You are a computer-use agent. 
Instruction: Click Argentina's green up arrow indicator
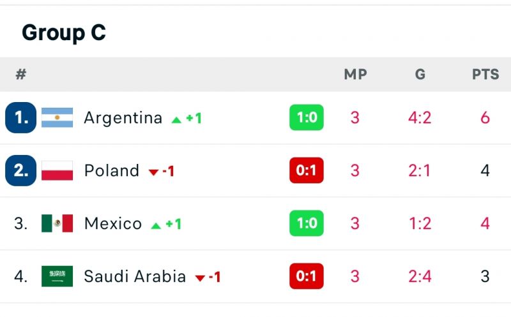pos(176,120)
